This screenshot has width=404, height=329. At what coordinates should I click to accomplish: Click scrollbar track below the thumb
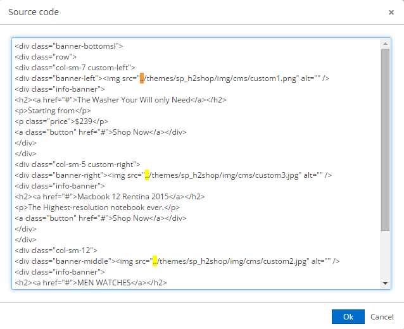pos(385,255)
